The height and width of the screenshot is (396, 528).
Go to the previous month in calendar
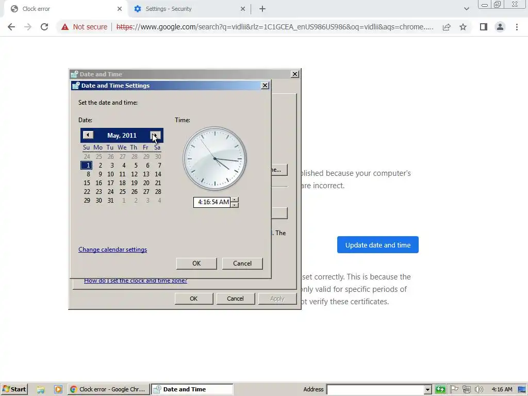pyautogui.click(x=88, y=135)
